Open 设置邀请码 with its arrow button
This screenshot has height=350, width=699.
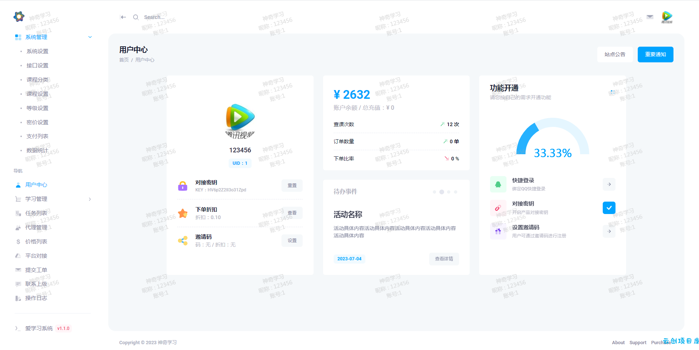609,231
